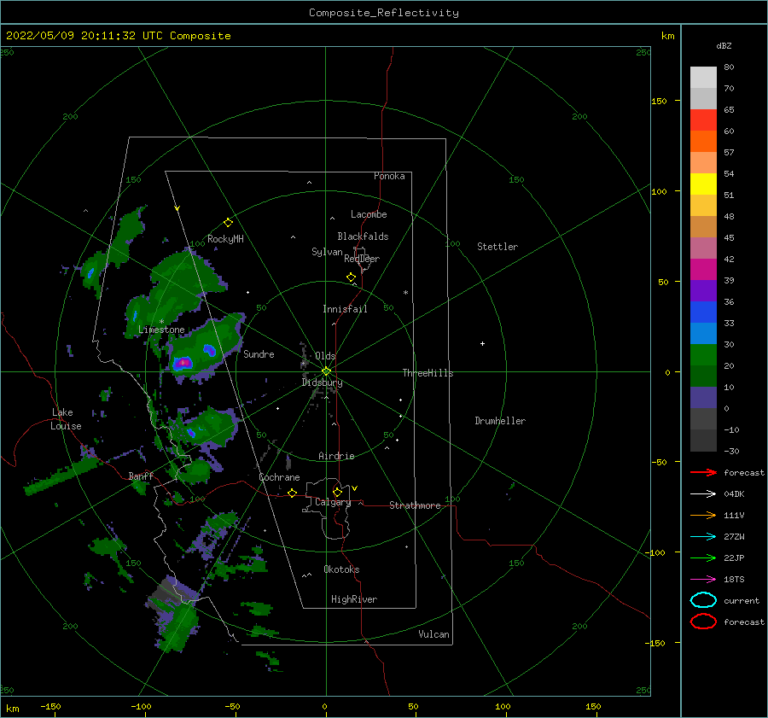This screenshot has width=768, height=718.
Task: Click the magenta storm core west of Sundre
Action: [x=183, y=363]
